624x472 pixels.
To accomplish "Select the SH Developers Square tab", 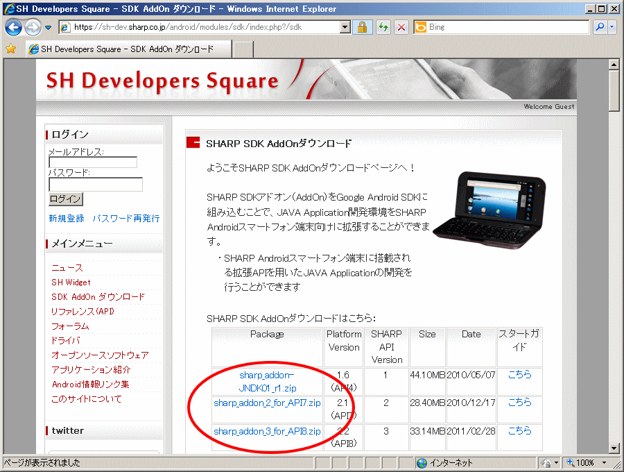I will [x=128, y=49].
